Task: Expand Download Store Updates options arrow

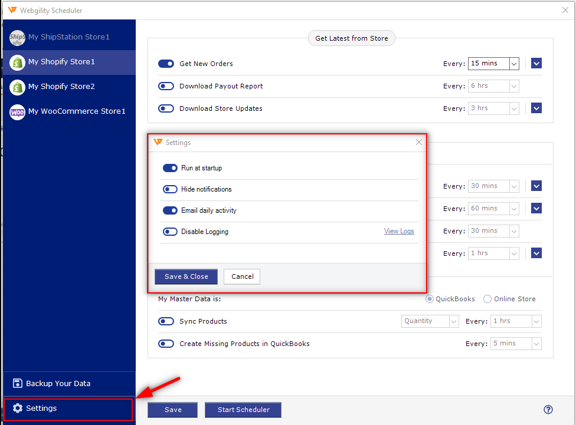Action: click(536, 108)
